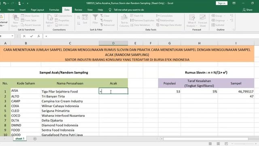Select the CAMP stock code cell

[26, 101]
